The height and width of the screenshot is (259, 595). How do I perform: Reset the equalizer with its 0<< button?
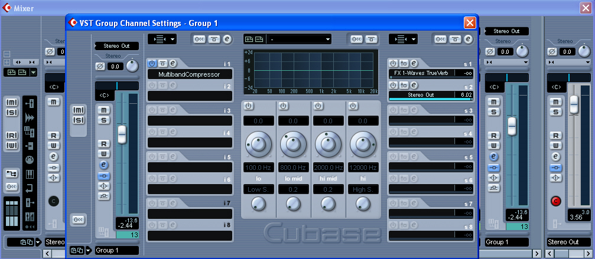(356, 39)
